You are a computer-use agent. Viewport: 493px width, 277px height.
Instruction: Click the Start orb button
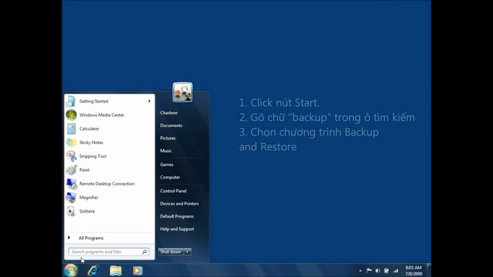pos(71,270)
